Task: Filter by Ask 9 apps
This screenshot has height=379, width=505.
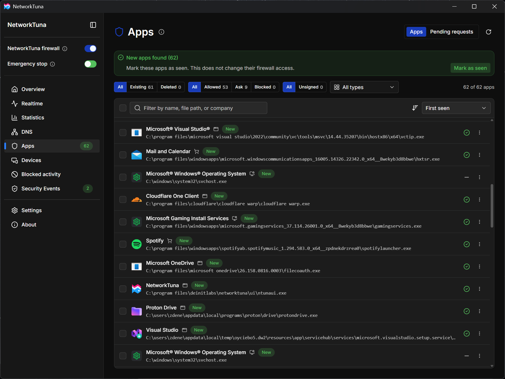Action: pyautogui.click(x=241, y=87)
